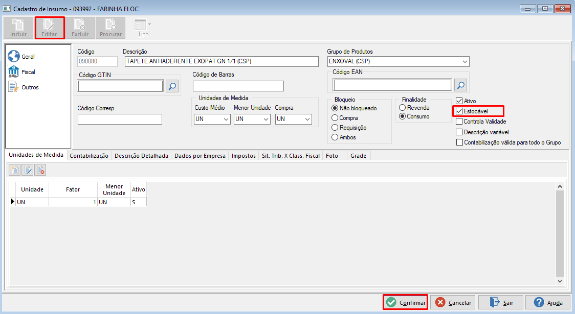Click the Ativo cell value S
This screenshot has width=575, height=314.
138,202
